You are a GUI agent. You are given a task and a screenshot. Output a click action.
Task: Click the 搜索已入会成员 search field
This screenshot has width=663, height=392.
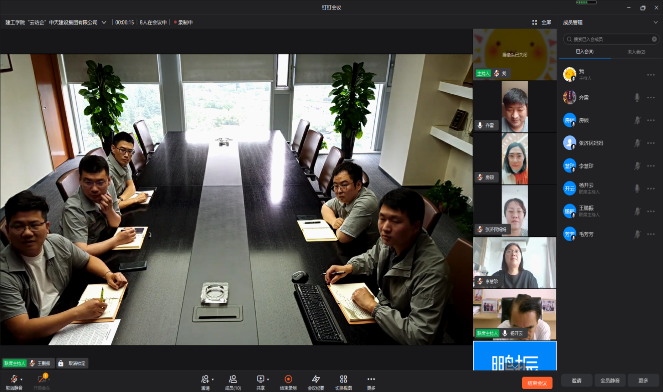point(610,39)
